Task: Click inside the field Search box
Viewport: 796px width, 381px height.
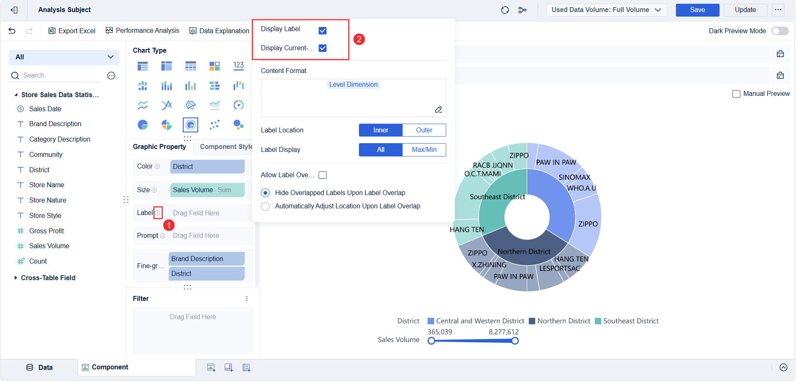Action: [54, 75]
